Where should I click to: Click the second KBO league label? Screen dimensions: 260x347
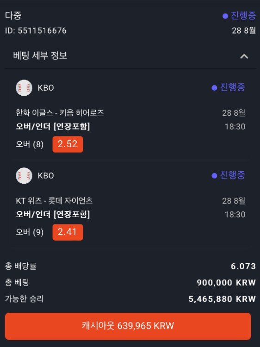(x=46, y=176)
